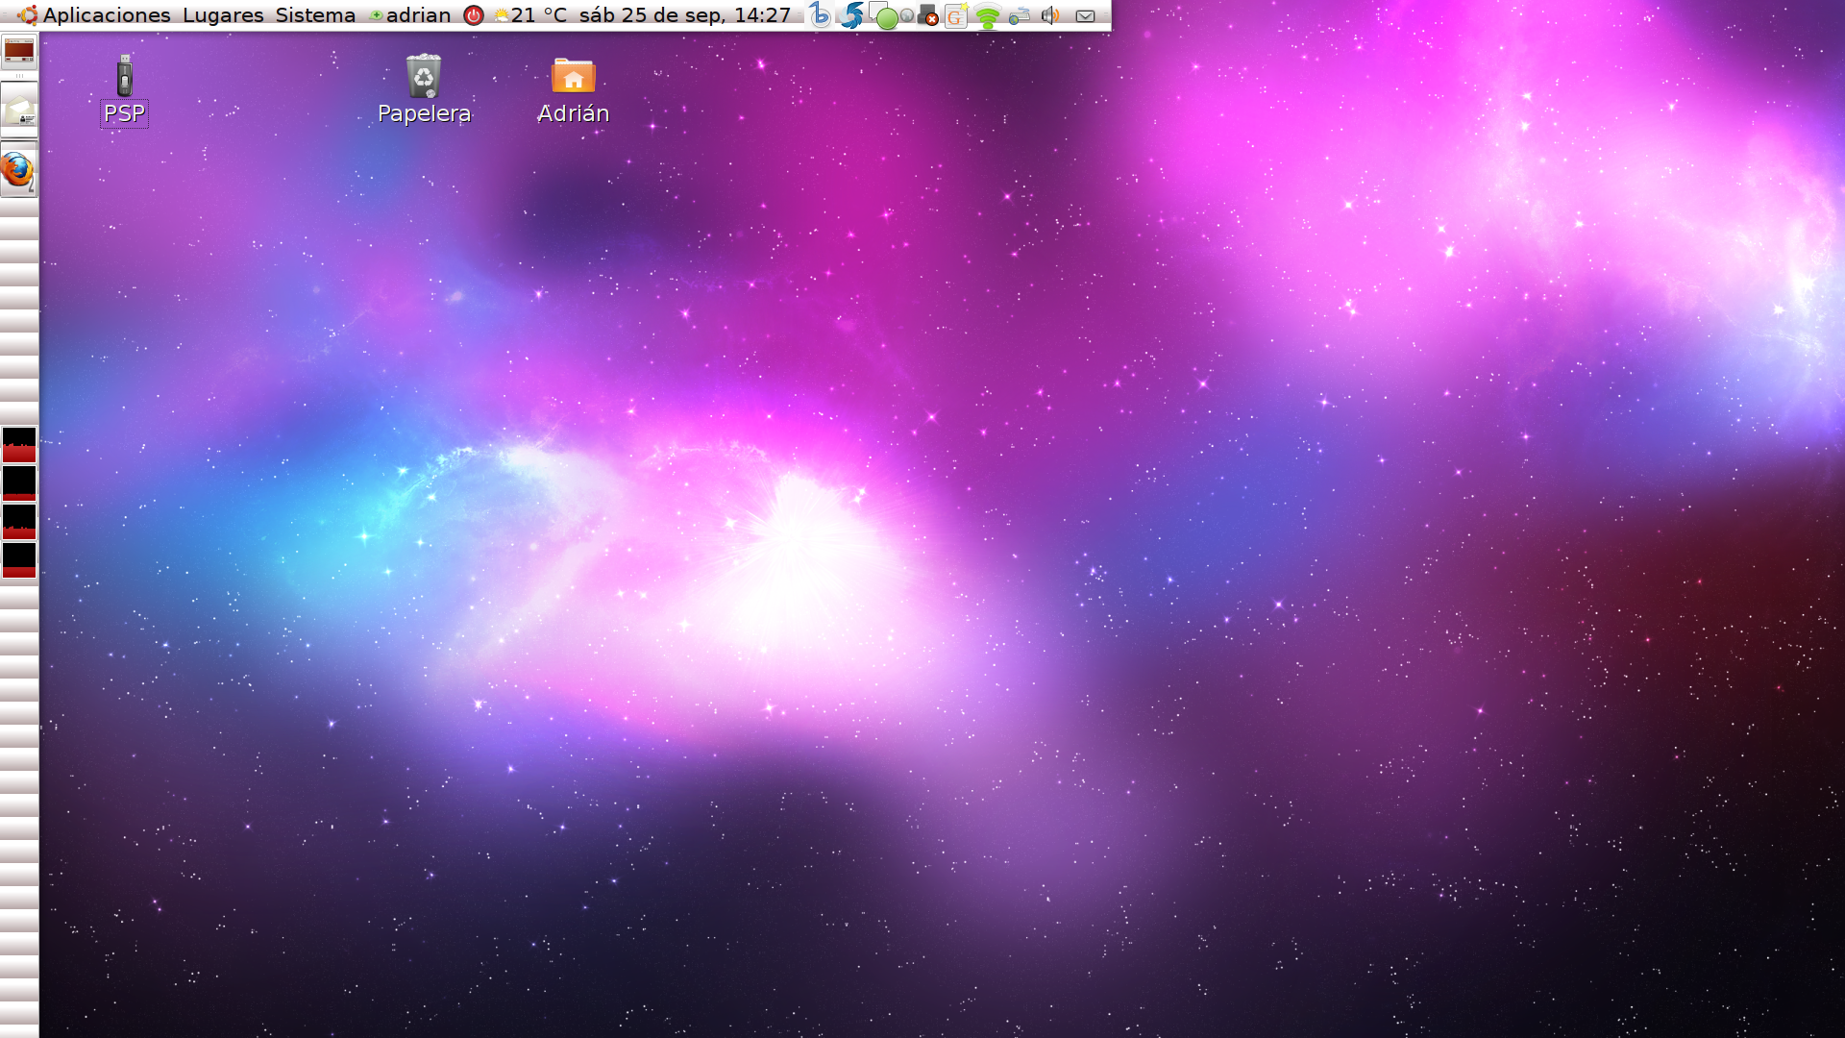Click the first system monitor graph
The image size is (1845, 1038).
click(x=19, y=445)
